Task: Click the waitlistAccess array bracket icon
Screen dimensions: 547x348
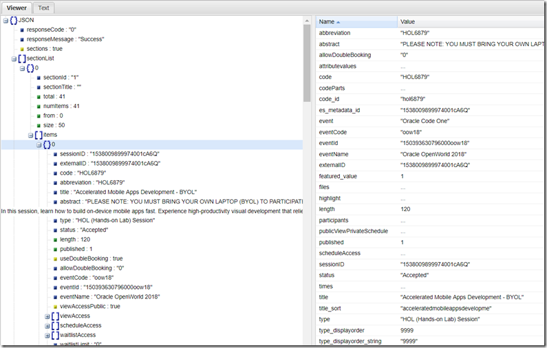Action: tap(55, 335)
